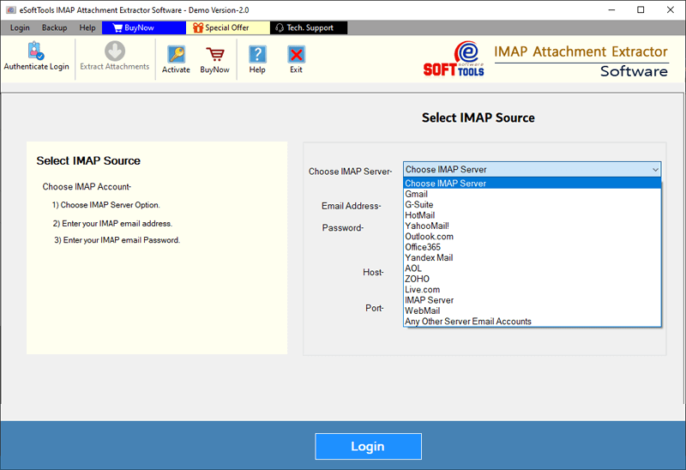Select Office365 from the server list
The image size is (686, 470).
click(x=532, y=247)
